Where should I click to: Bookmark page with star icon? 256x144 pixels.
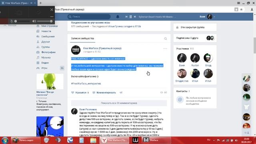(241, 10)
